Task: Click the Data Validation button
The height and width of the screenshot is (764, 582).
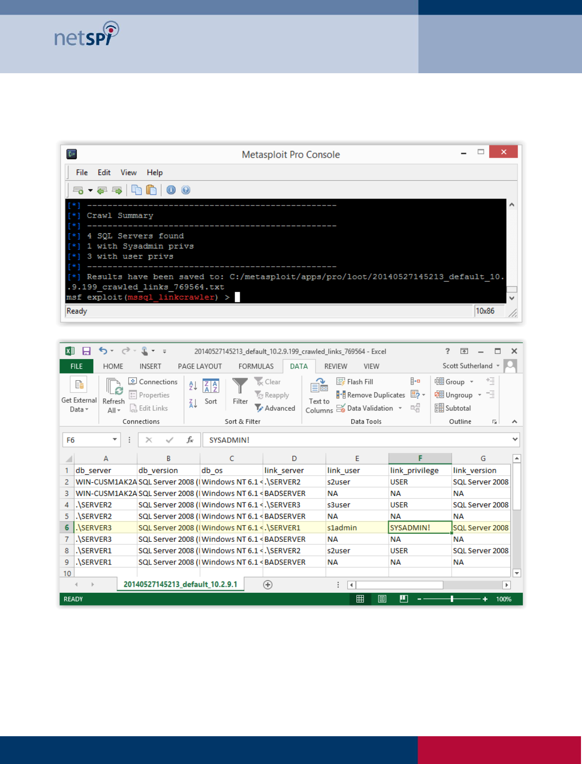Action: 365,408
